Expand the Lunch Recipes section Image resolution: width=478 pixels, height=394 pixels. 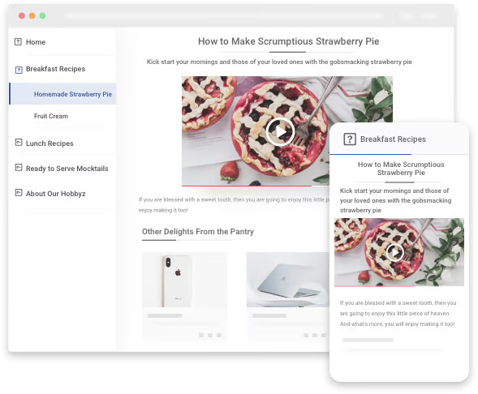click(x=50, y=143)
